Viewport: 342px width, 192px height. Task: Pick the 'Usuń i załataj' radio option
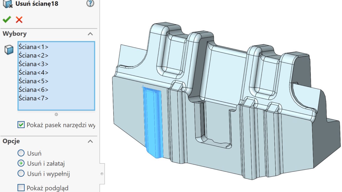[21, 163]
